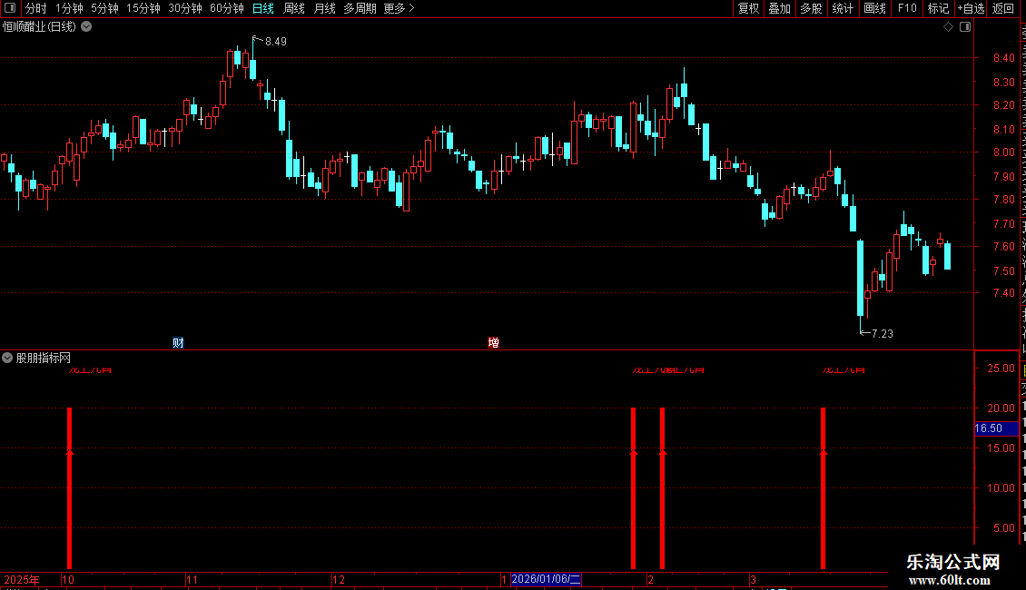Click the month 11 marker on the time axis
1026x590 pixels.
click(192, 579)
